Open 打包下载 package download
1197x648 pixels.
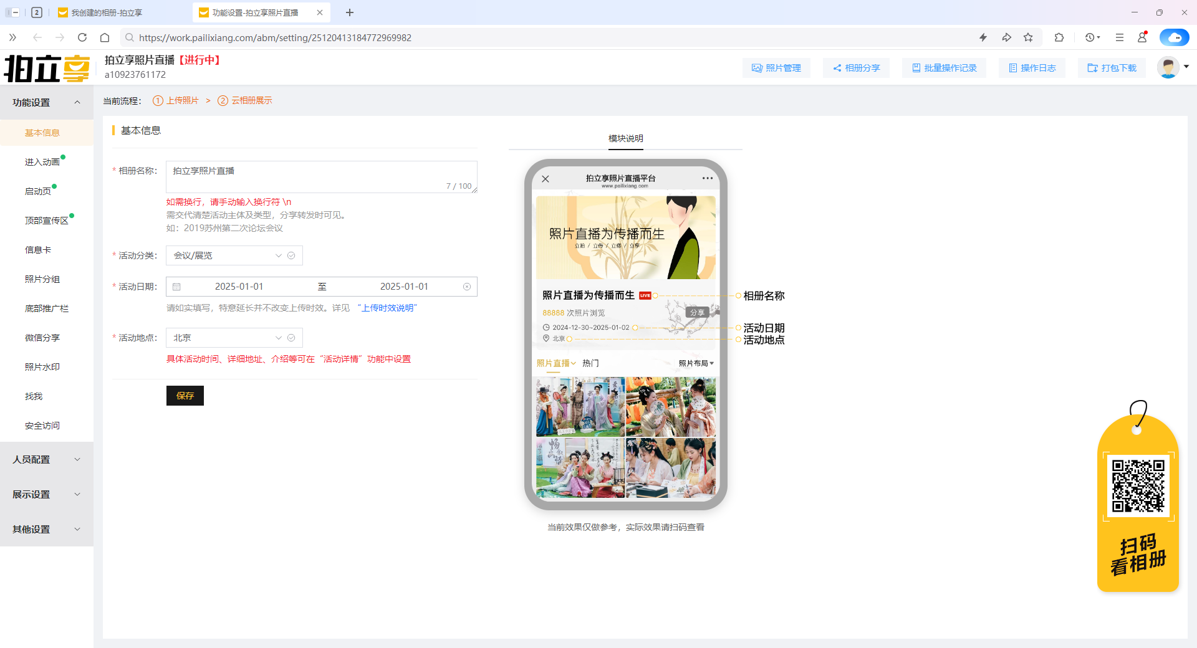tap(1112, 68)
